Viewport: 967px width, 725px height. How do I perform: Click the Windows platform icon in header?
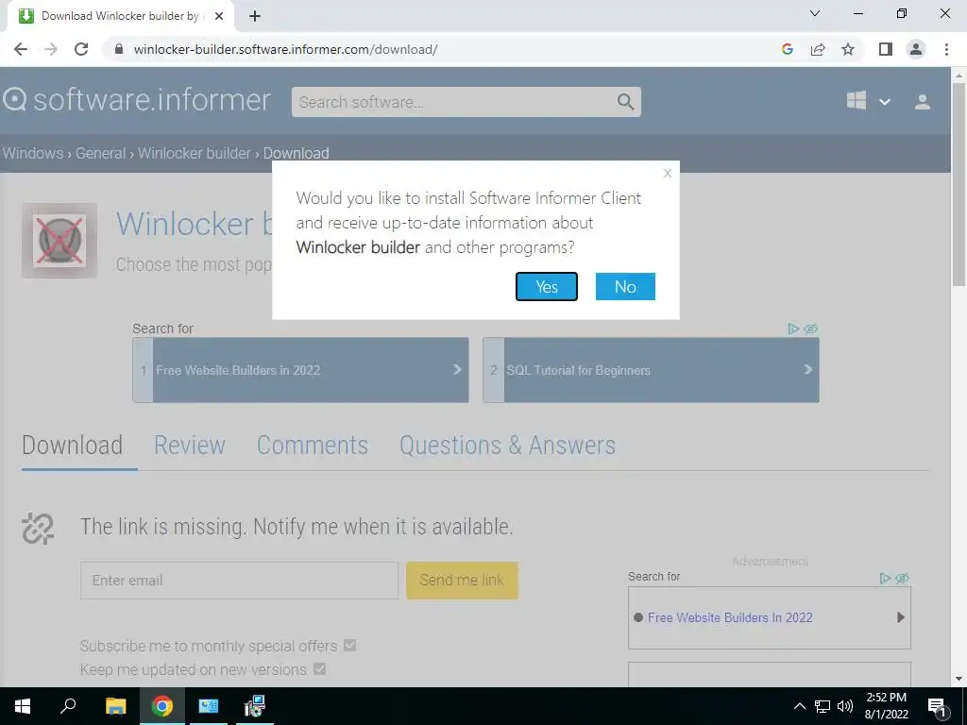856,100
